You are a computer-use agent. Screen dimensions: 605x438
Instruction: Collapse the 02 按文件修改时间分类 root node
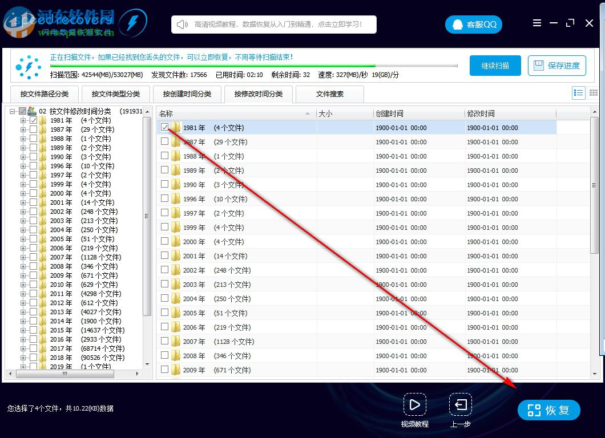[x=13, y=111]
